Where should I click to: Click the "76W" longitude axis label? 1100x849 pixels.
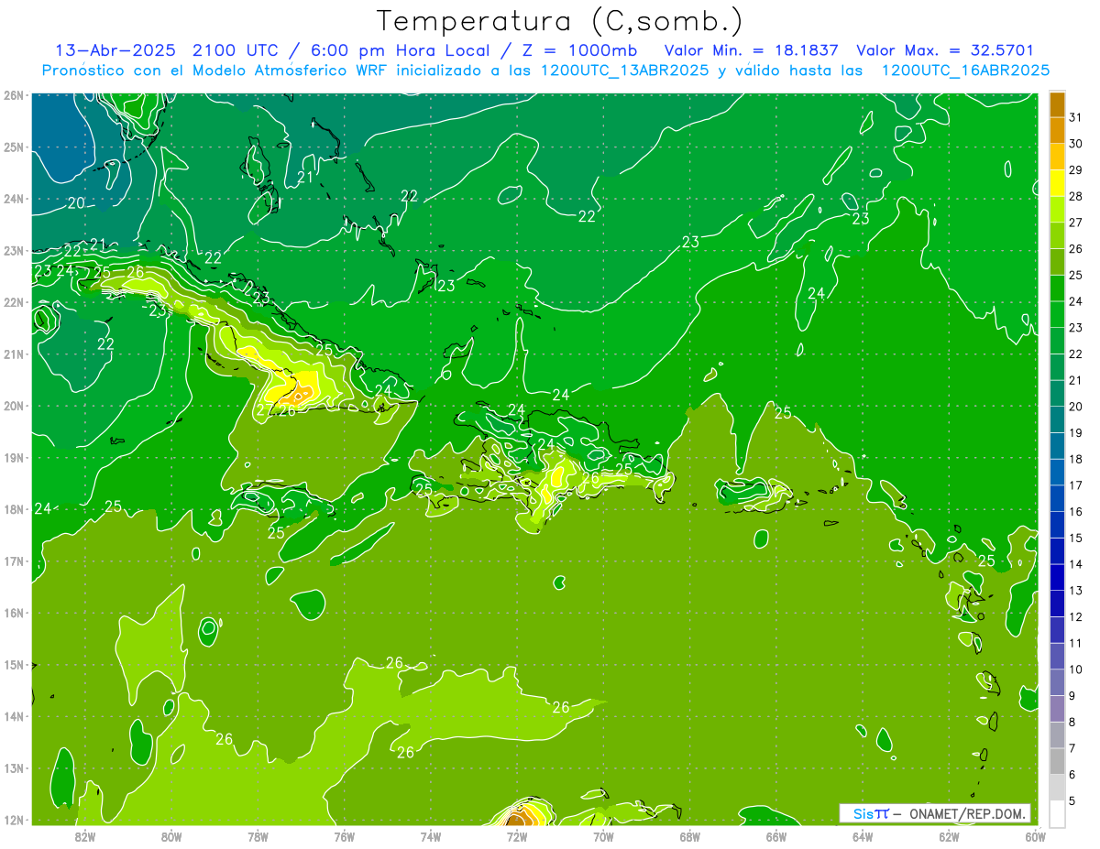344,836
